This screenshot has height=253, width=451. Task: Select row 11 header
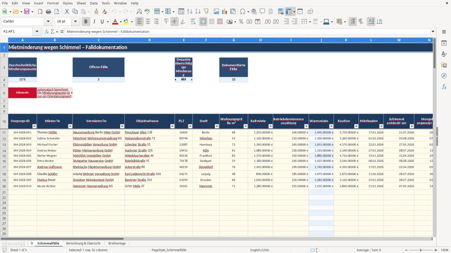coord(4,132)
